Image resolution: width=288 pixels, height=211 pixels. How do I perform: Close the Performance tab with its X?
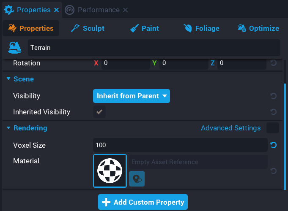click(125, 10)
